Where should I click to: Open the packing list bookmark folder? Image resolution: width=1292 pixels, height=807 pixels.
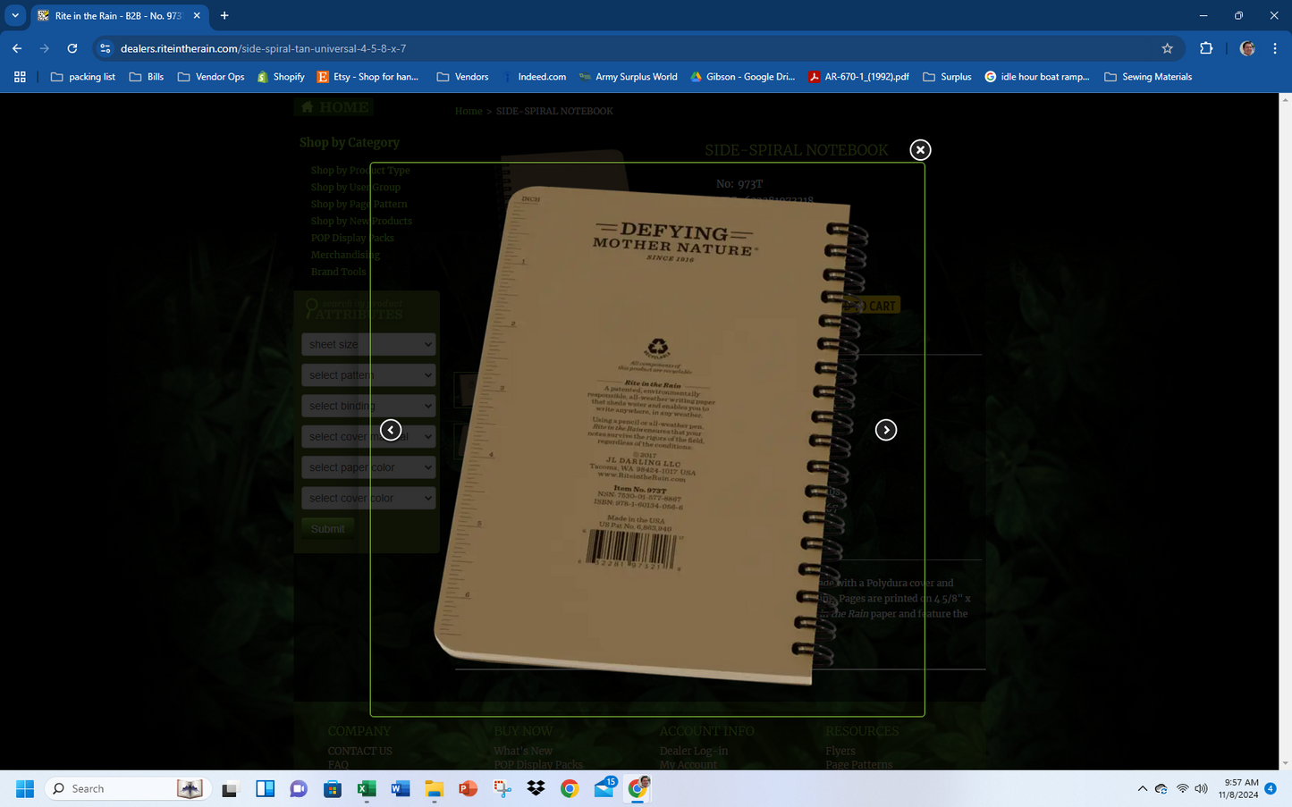[x=83, y=77]
